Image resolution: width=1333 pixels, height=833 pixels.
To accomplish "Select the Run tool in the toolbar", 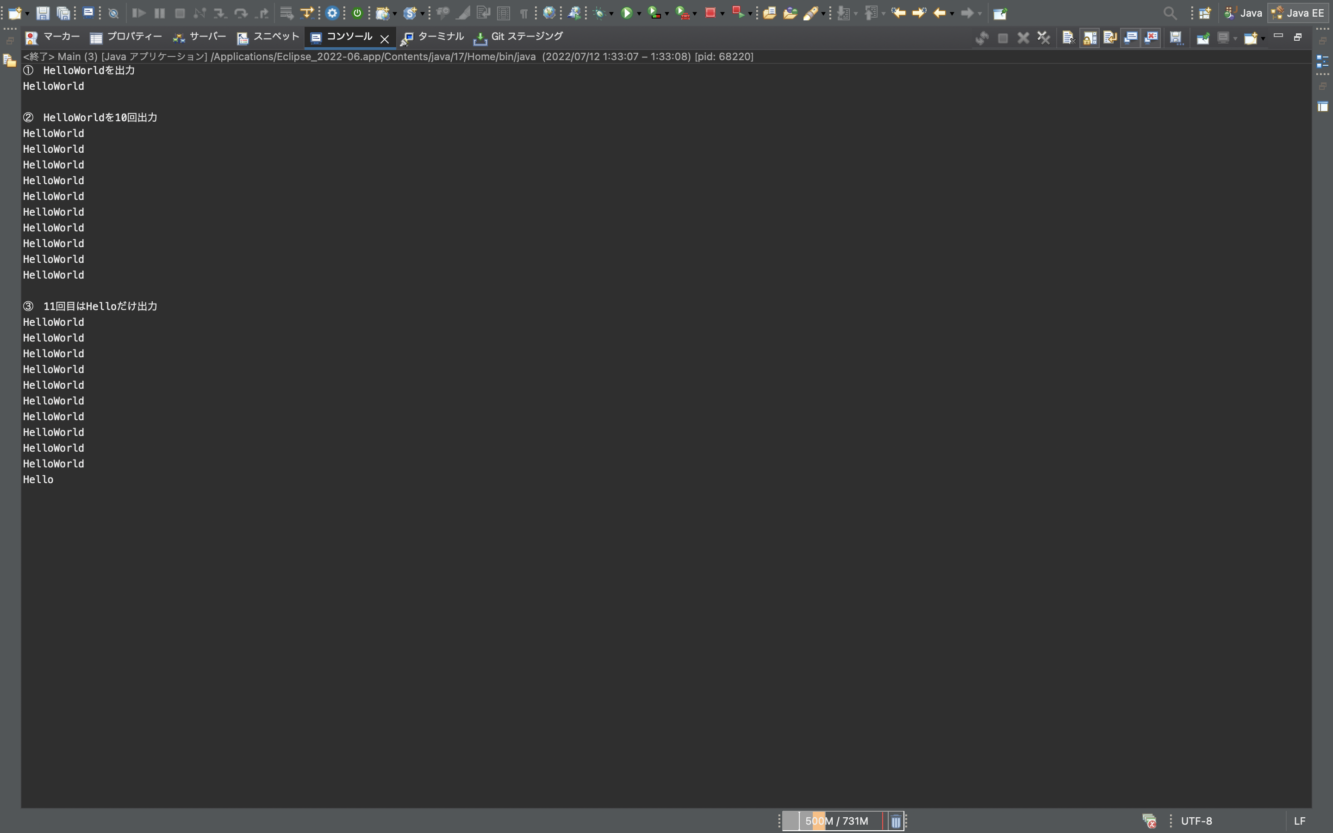I will tap(627, 12).
